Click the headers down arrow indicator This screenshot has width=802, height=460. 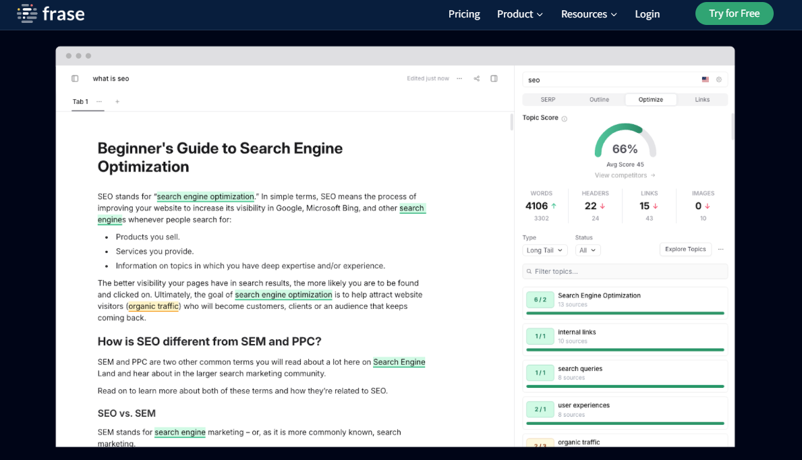pos(602,206)
